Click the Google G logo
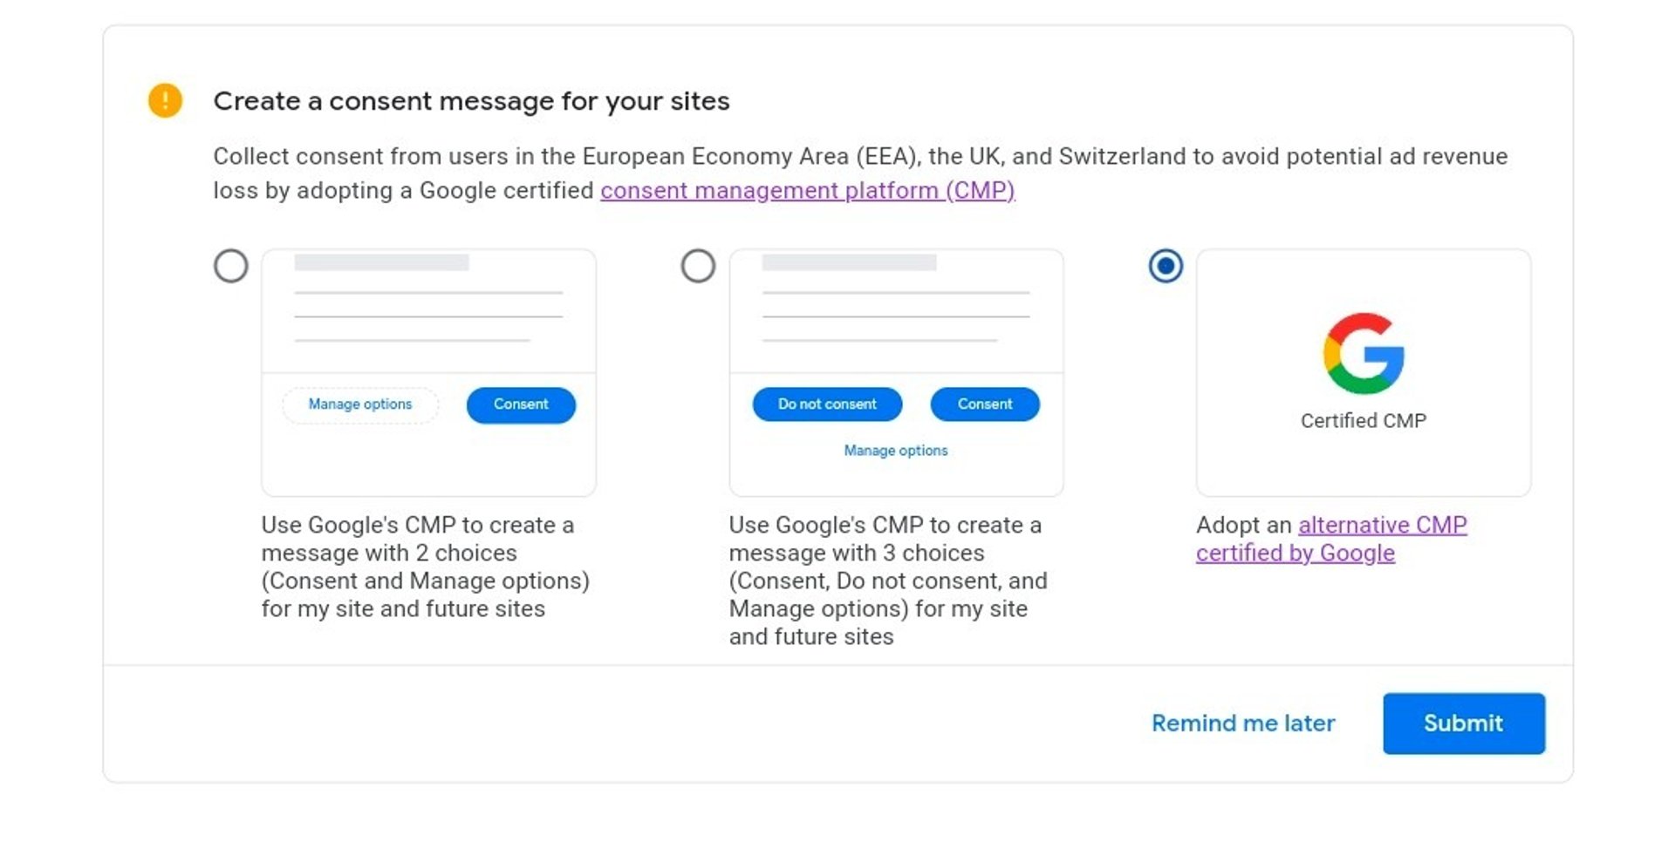The height and width of the screenshot is (849, 1675). tap(1364, 353)
